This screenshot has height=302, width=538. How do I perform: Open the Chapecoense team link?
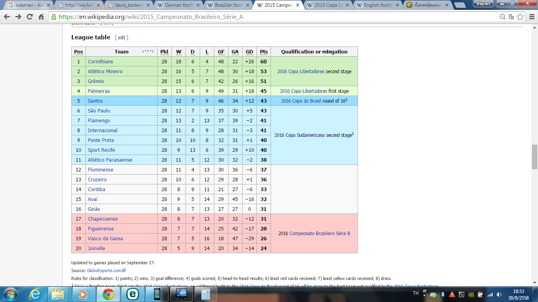click(x=103, y=219)
